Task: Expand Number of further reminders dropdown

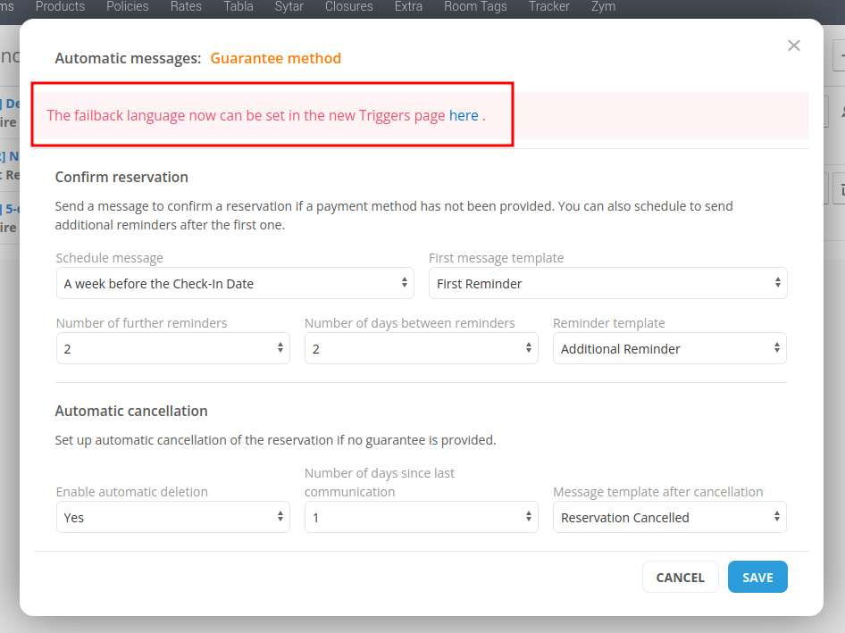Action: (172, 349)
